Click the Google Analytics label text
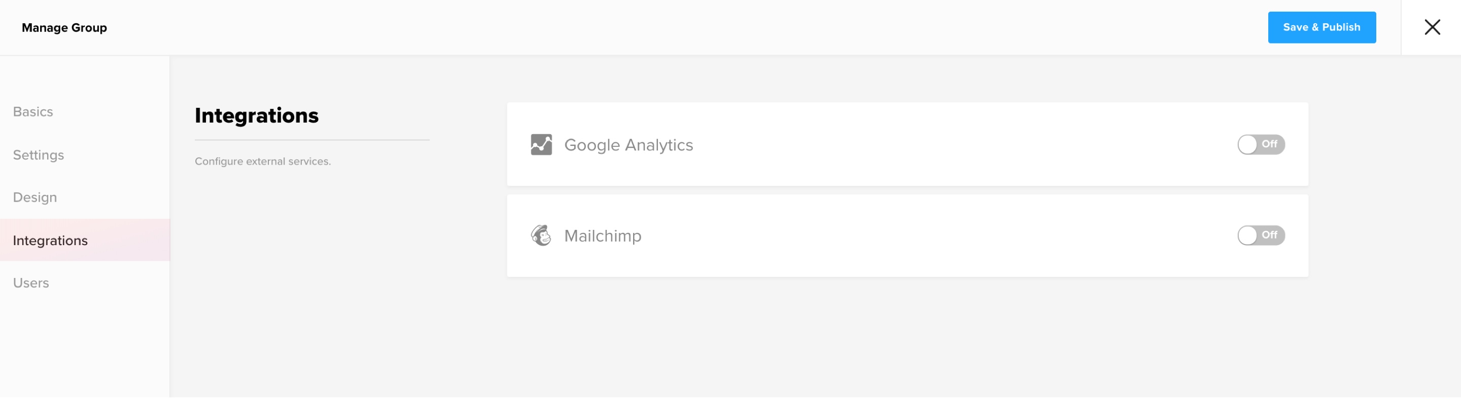Viewport: 1461px width, 398px height. [x=629, y=145]
